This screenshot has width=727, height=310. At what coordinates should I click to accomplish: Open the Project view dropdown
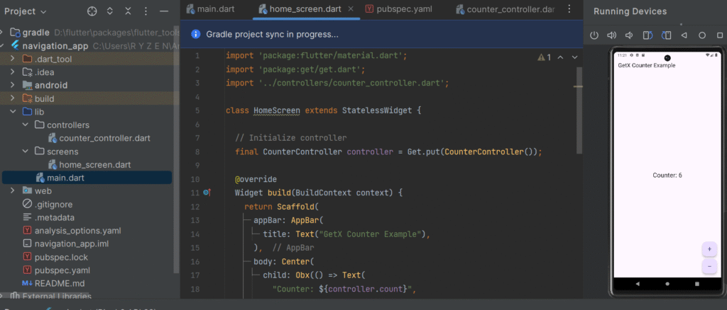(26, 11)
